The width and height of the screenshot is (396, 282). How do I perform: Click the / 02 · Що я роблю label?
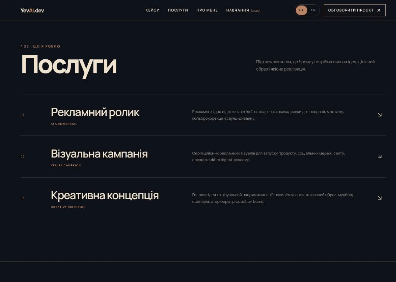41,46
